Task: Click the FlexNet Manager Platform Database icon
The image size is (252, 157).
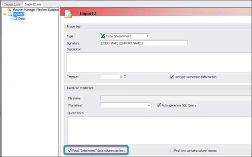Action: (x=9, y=10)
